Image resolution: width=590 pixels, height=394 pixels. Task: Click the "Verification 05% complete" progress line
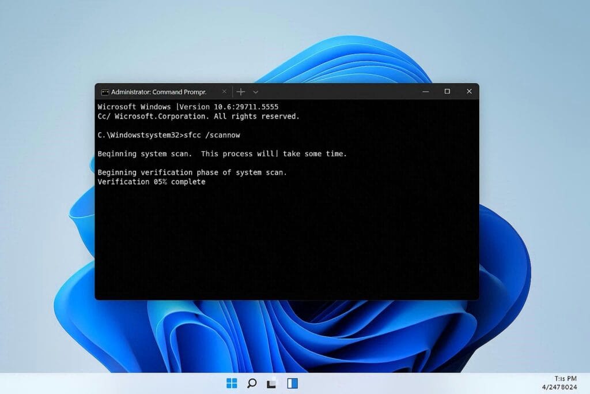[152, 182]
